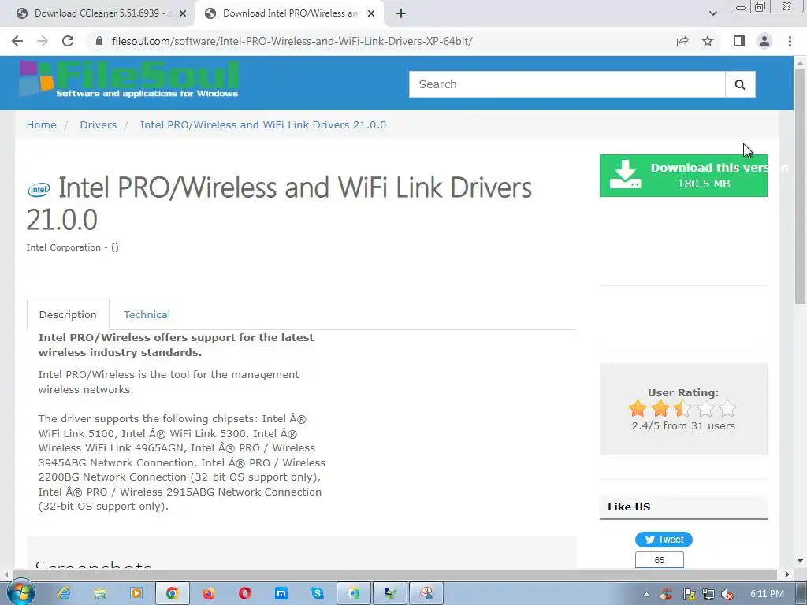807x605 pixels.
Task: Close the Download Intel PRO/Wireless tab
Action: point(371,13)
